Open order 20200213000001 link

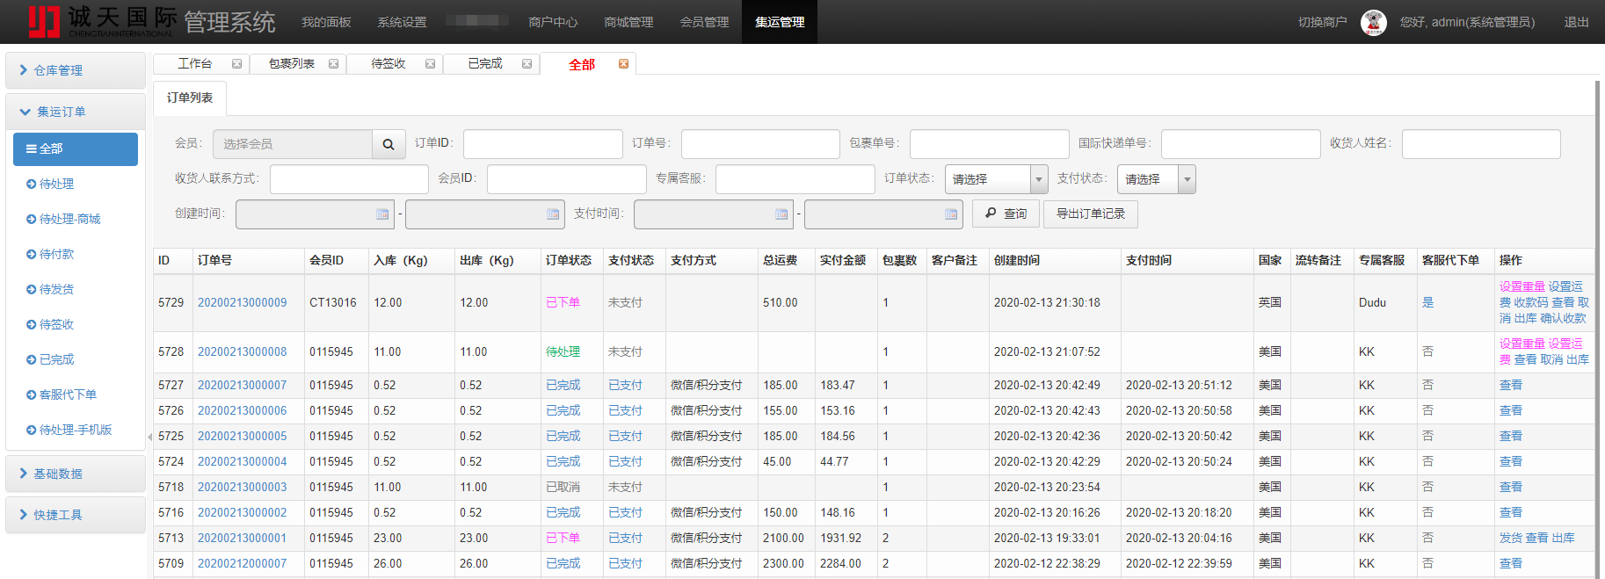click(242, 539)
